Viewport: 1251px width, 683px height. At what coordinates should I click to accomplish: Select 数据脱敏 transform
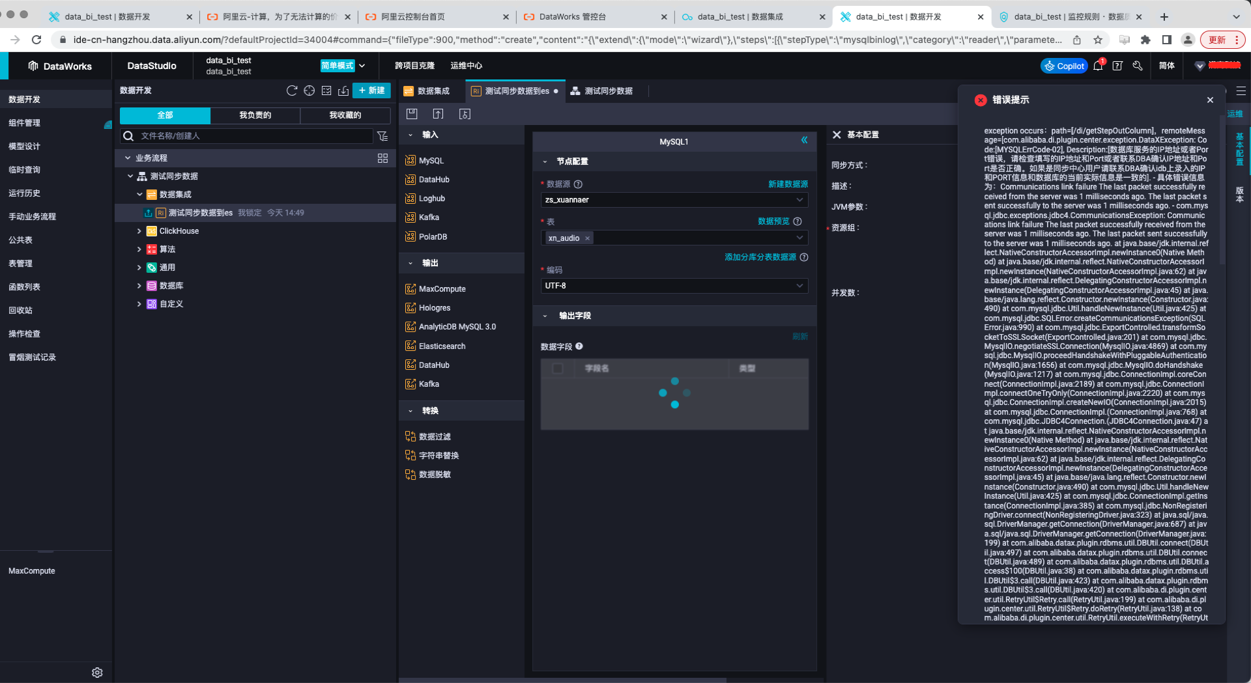(x=427, y=474)
